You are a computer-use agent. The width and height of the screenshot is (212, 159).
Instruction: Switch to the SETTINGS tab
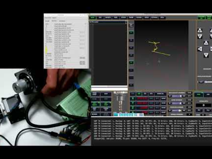pos(154,18)
